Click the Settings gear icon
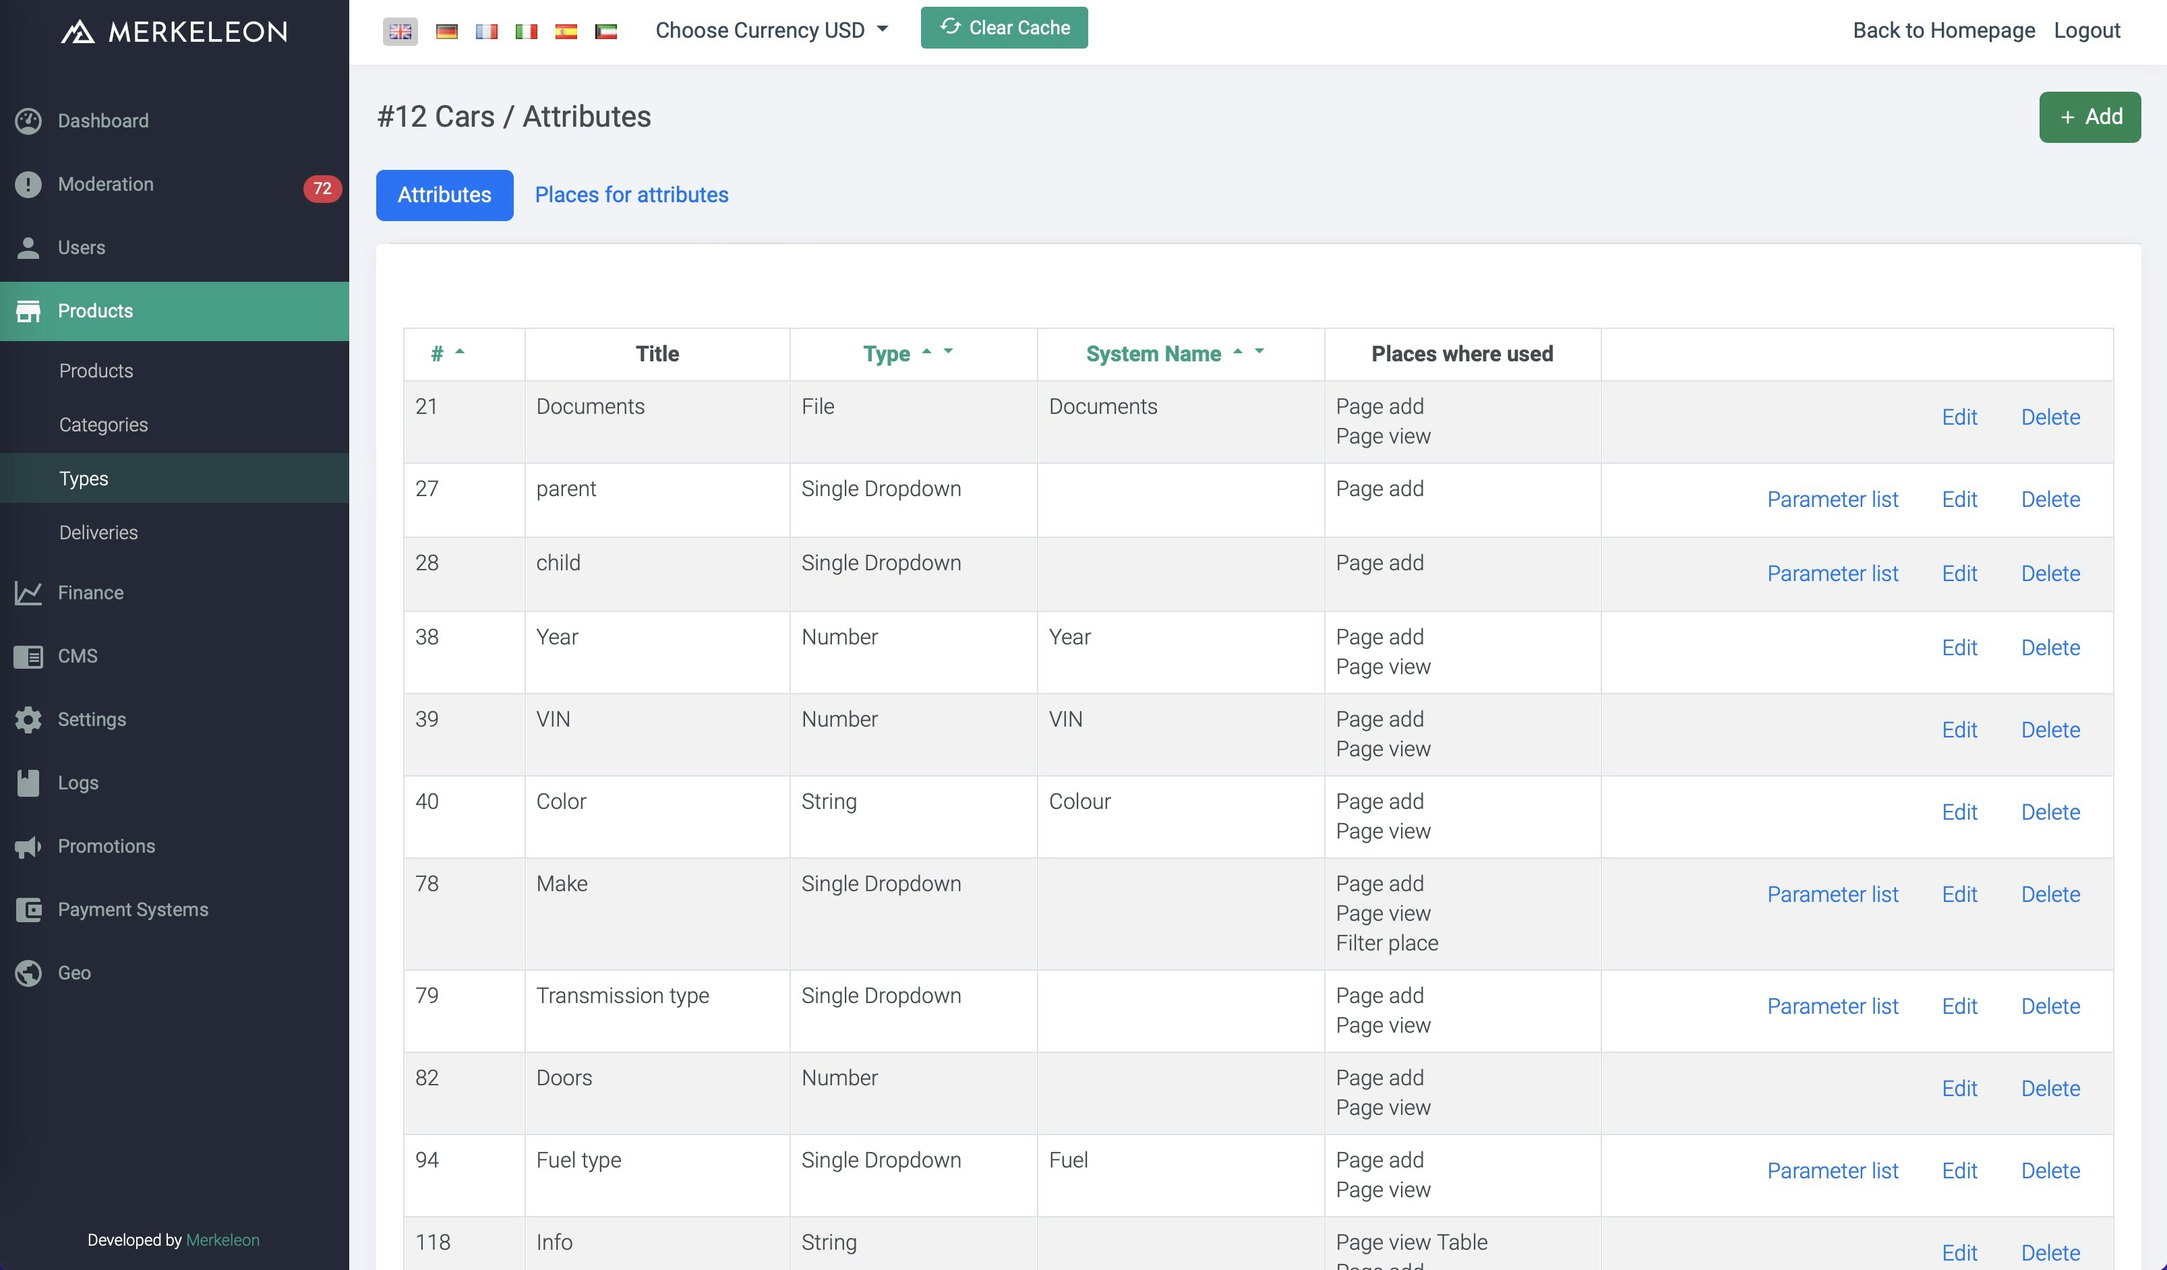This screenshot has width=2167, height=1270. [x=28, y=720]
